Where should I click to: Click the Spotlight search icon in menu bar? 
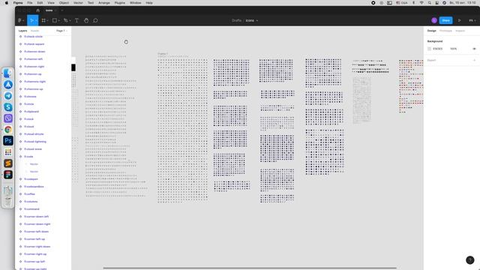[x=430, y=3]
